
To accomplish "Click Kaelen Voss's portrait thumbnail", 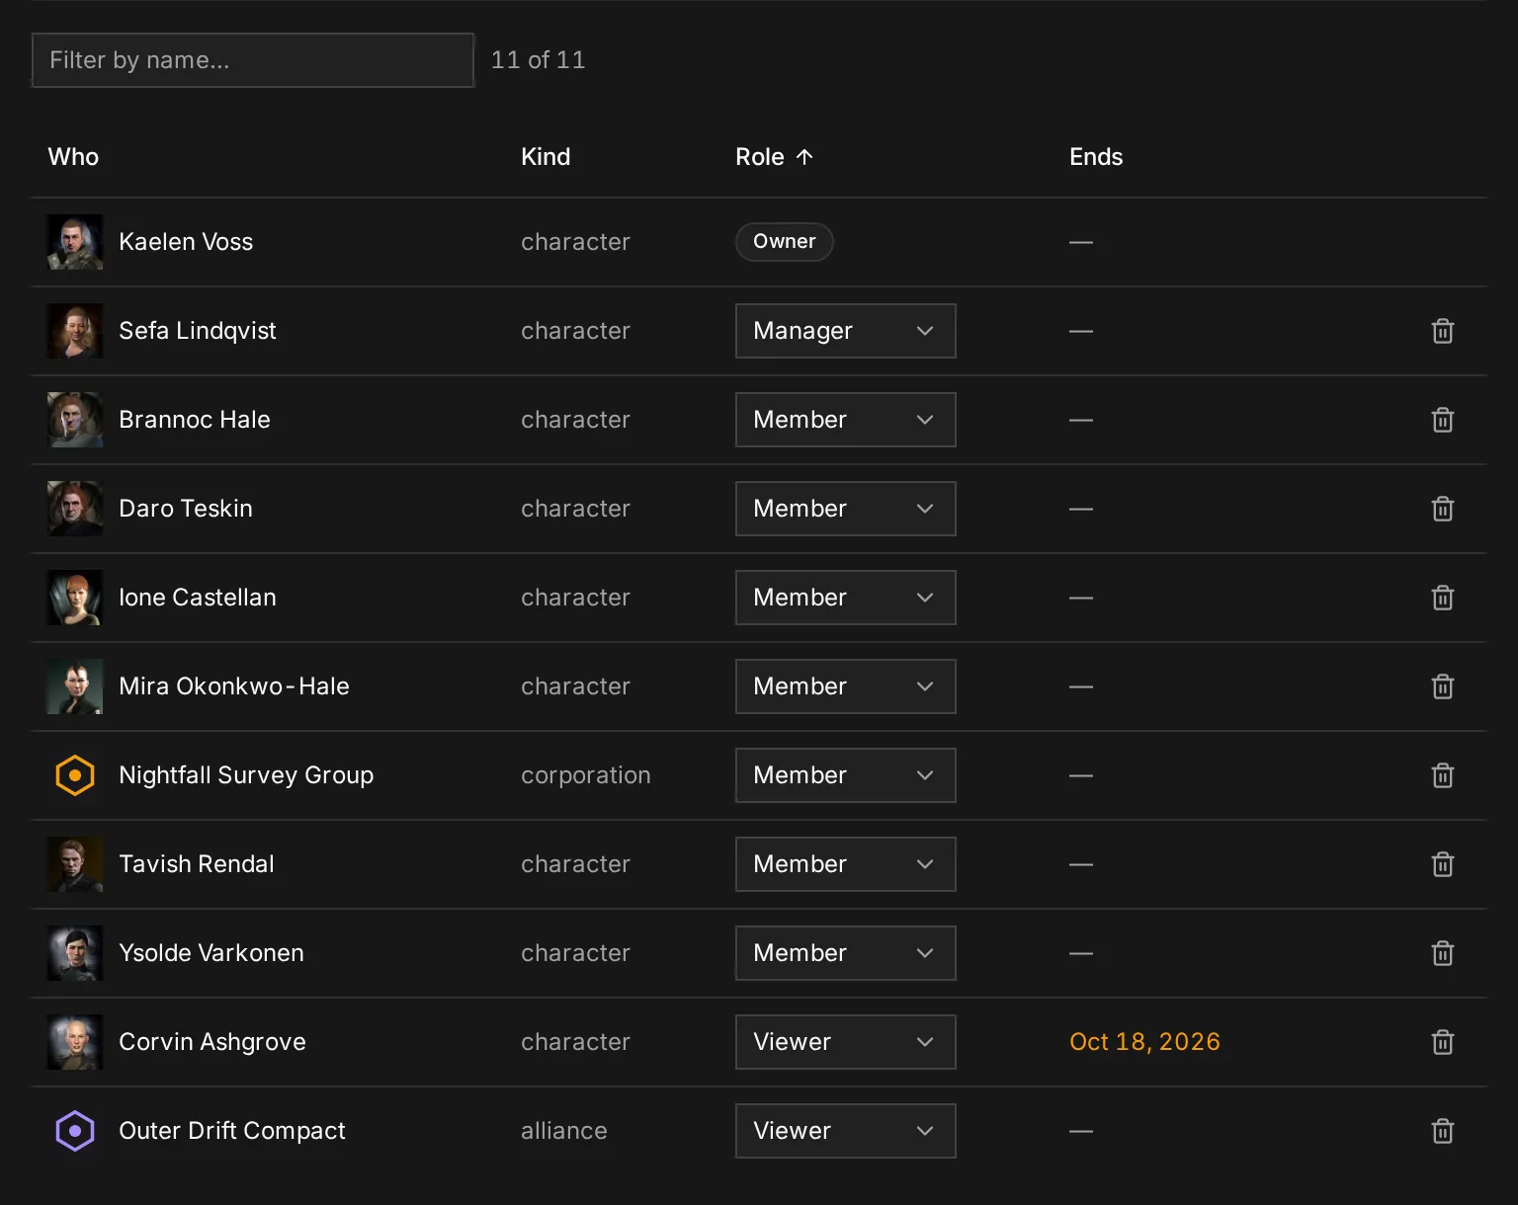I will (x=75, y=242).
